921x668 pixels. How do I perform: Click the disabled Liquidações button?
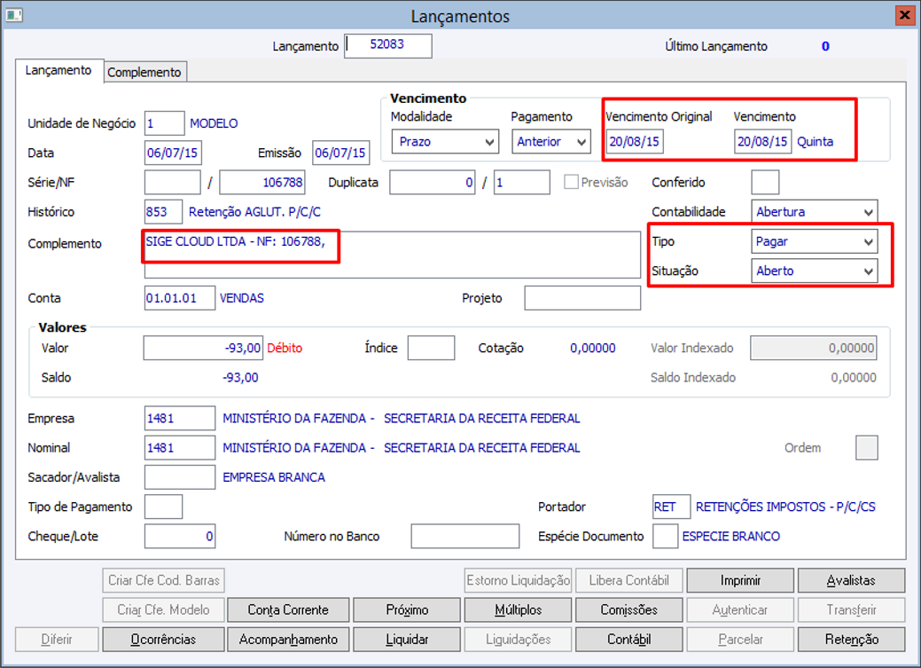pyautogui.click(x=518, y=640)
